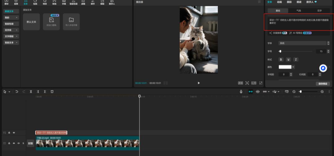Open the 素材 media panel

[x=6, y=2]
